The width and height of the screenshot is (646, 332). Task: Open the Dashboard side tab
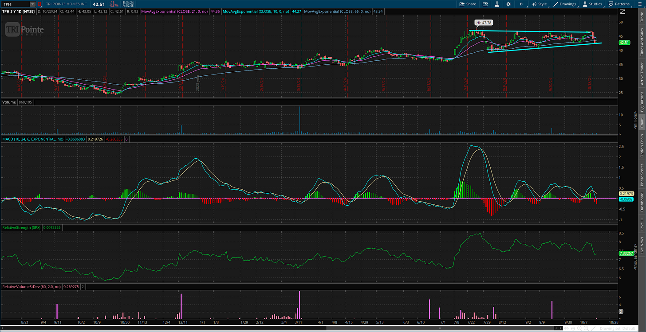[x=642, y=202]
